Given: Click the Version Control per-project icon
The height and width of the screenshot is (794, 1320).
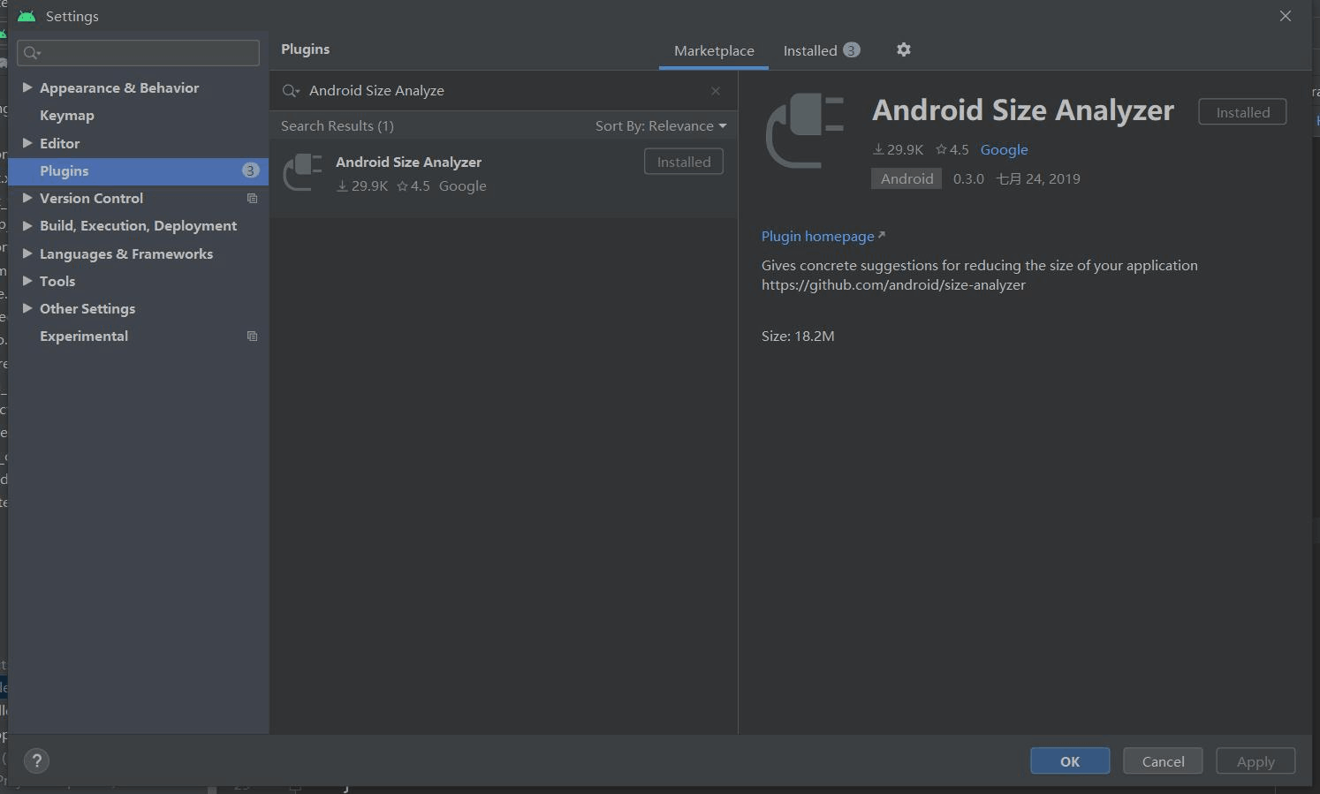Looking at the screenshot, I should (x=252, y=199).
